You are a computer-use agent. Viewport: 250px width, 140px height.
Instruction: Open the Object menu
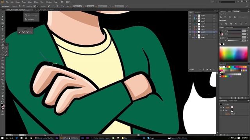point(18,2)
